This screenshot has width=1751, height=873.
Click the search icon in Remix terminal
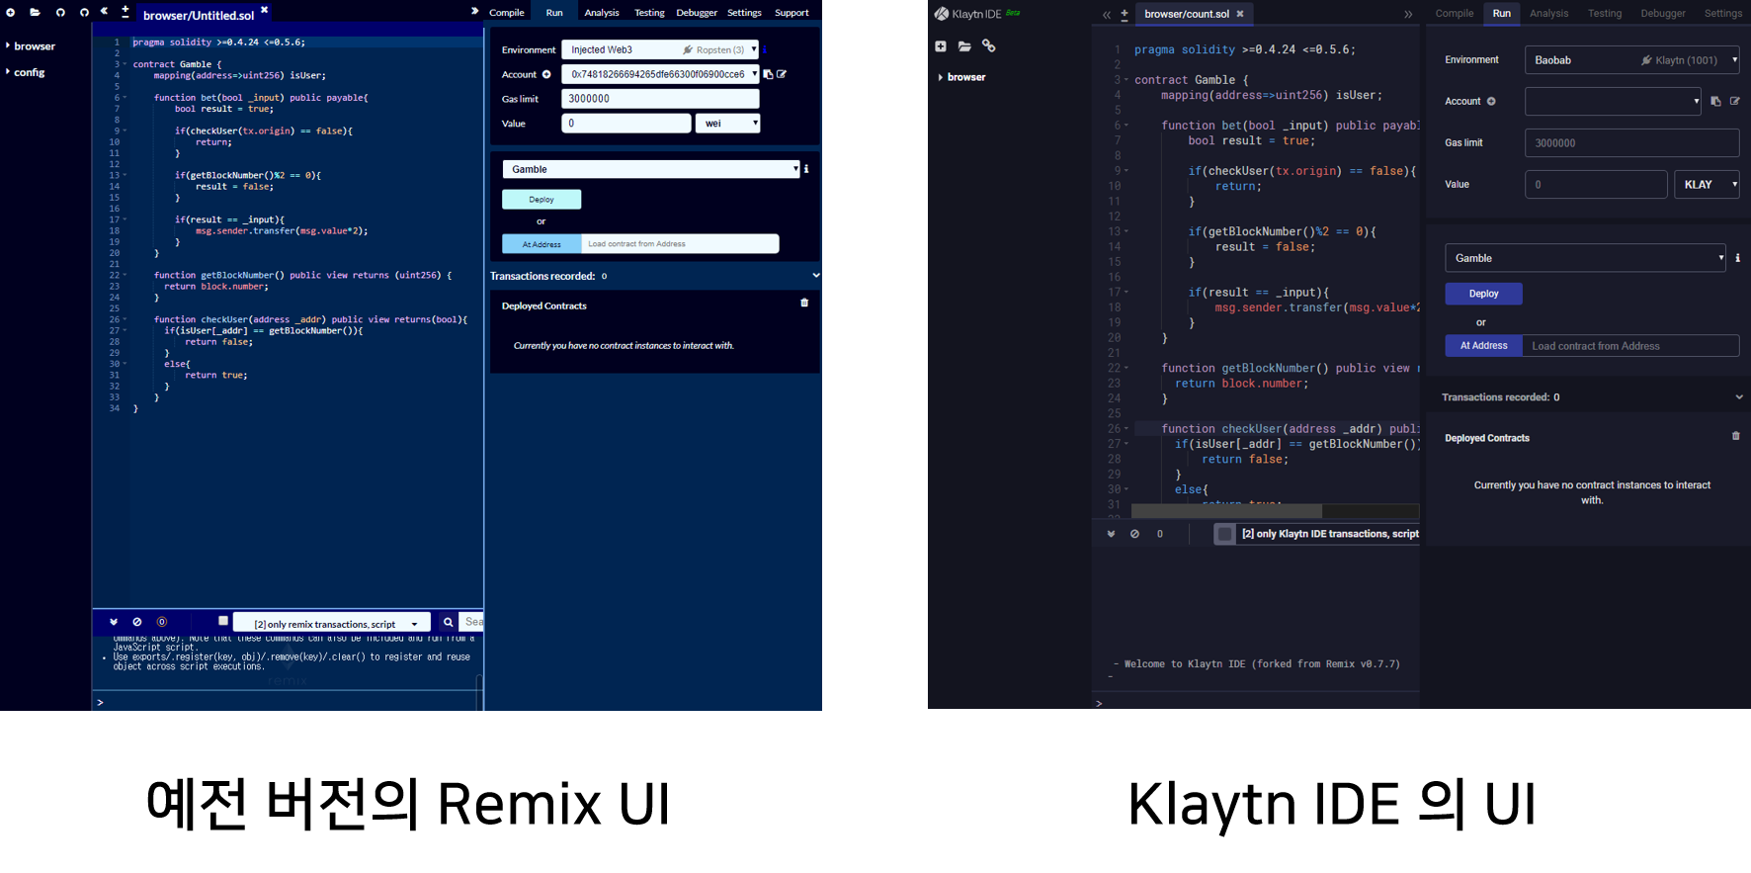tap(448, 622)
